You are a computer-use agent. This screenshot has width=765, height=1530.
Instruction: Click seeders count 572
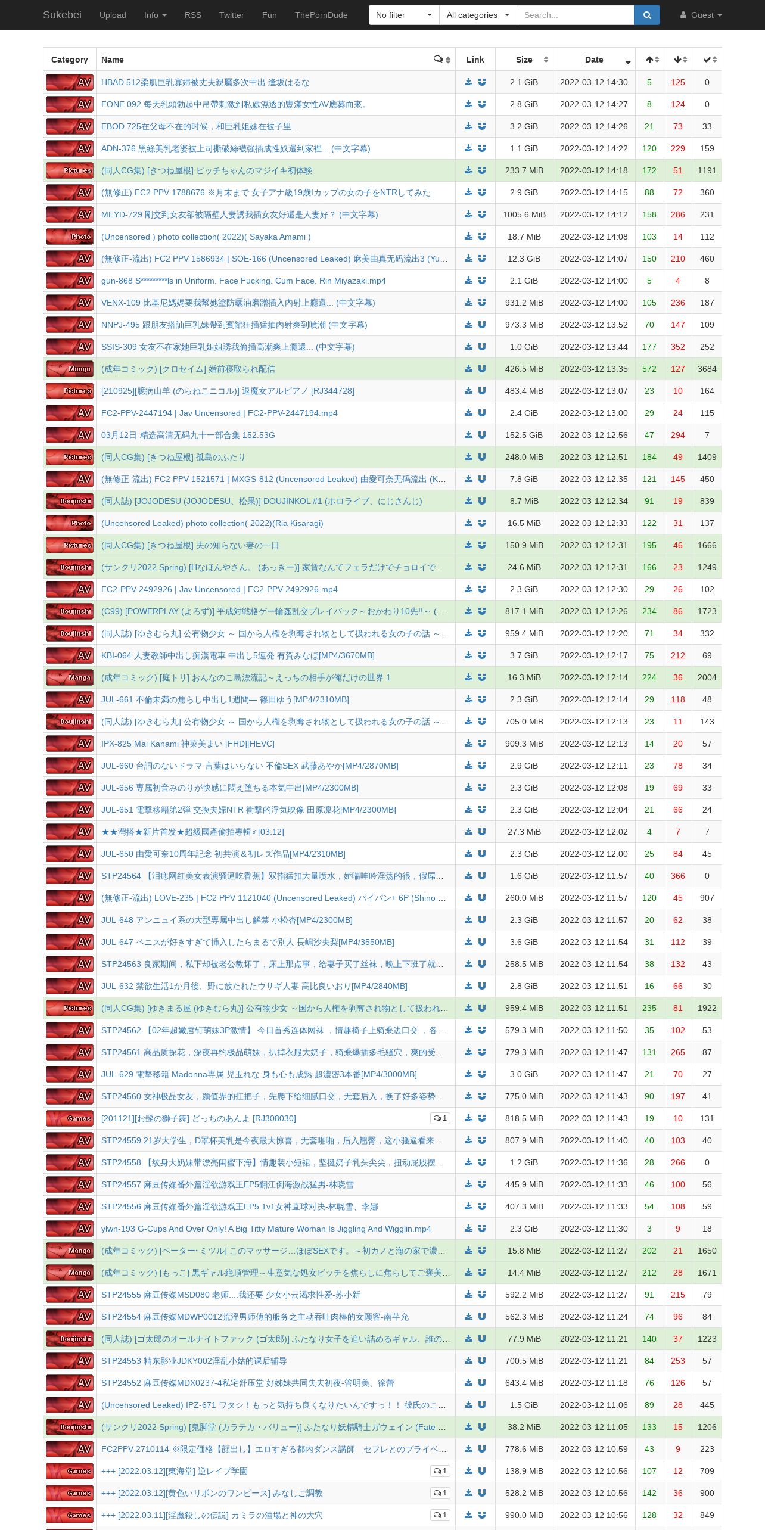click(649, 369)
